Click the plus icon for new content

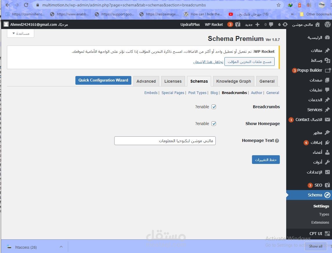(x=257, y=25)
